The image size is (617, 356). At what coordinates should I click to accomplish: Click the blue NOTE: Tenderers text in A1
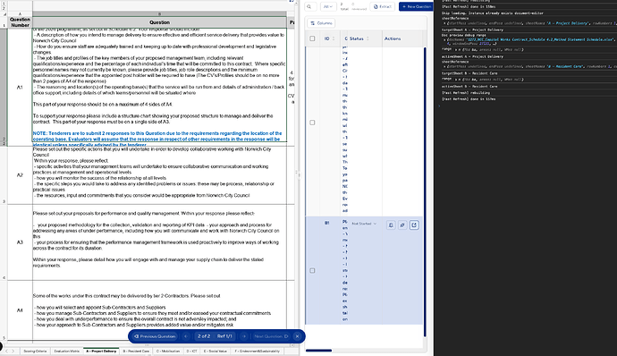tap(157, 139)
